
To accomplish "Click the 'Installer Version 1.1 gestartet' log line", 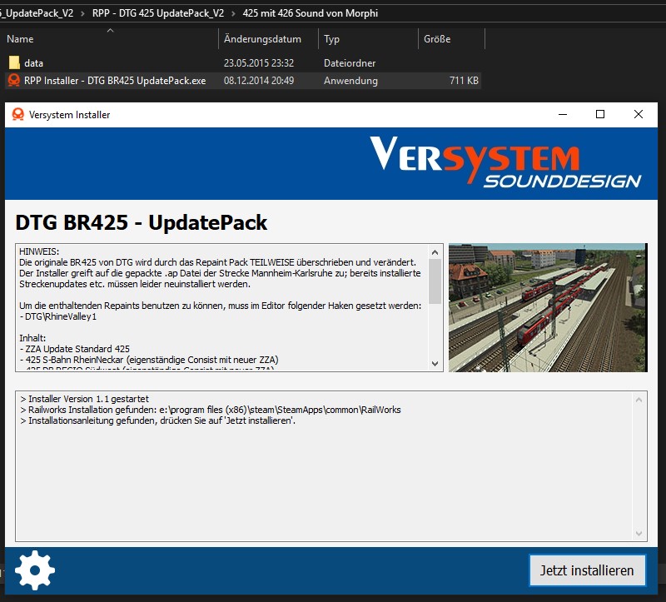I will tap(85, 399).
